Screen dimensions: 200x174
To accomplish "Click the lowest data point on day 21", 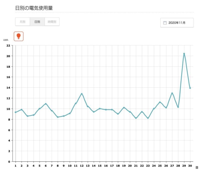I will point(136,118).
